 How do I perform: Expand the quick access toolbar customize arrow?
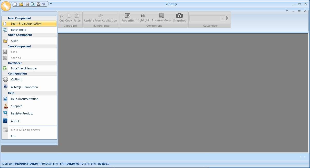coord(51,4)
